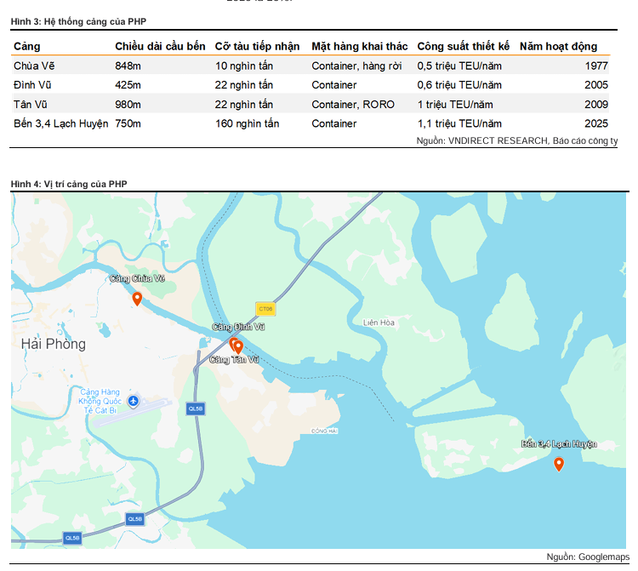Click the '980m' cell
This screenshot has width=638, height=571.
(x=128, y=105)
